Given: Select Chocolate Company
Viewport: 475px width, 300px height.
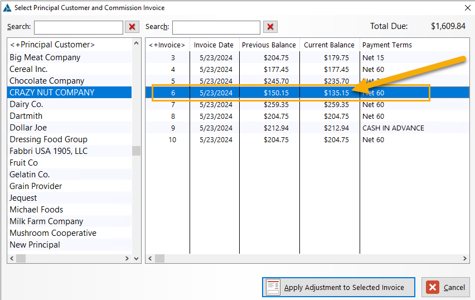Looking at the screenshot, I should pos(70,81).
